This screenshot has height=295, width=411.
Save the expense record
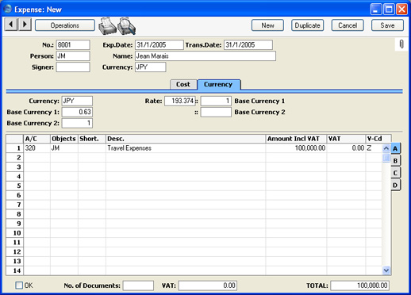click(x=387, y=25)
